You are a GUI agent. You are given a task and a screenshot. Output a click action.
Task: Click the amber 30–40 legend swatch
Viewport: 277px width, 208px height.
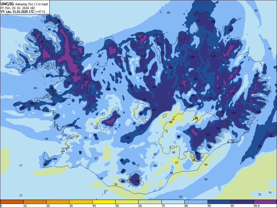pyautogui.click(x=81, y=202)
